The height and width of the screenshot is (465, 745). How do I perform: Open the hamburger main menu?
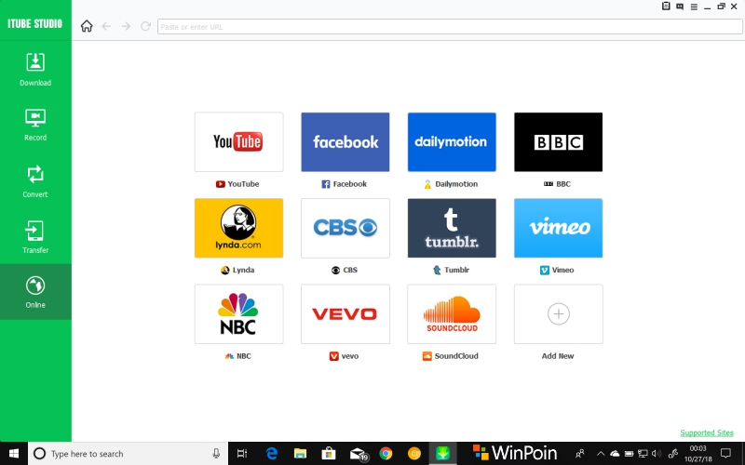(x=694, y=7)
